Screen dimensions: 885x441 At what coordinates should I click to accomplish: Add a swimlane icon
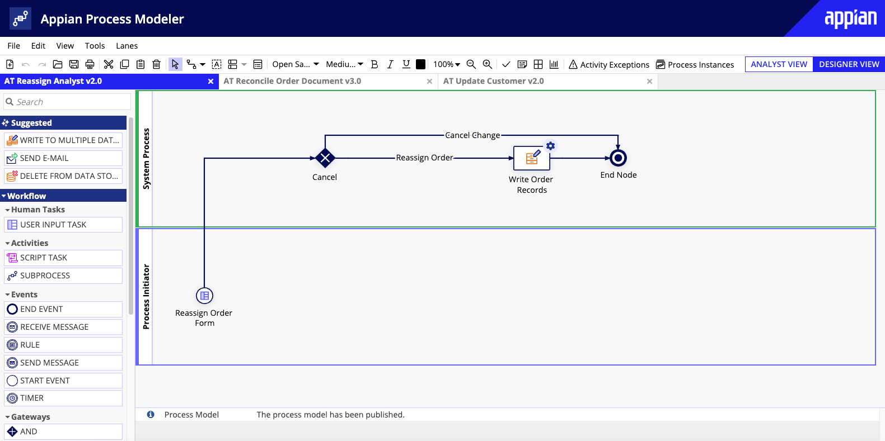[233, 64]
